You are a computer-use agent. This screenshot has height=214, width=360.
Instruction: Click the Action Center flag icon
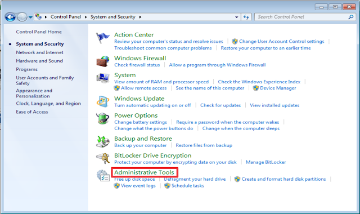102,38
